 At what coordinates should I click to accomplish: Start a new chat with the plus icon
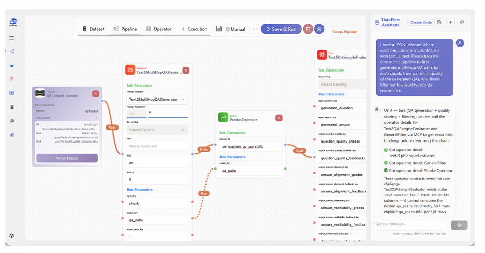click(450, 22)
